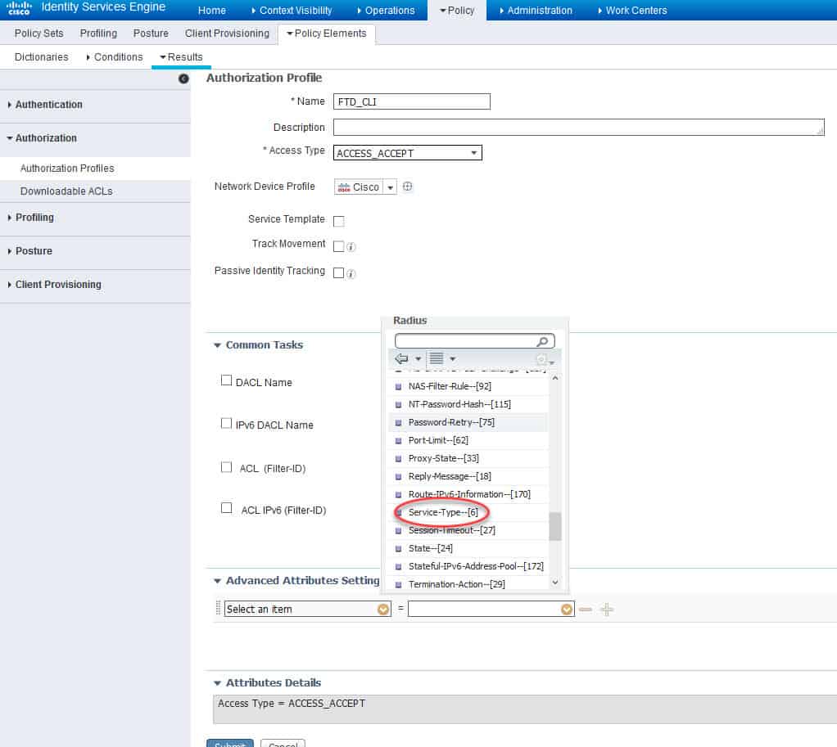This screenshot has width=837, height=747.
Task: Click the minus icon to remove attribute row
Action: pyautogui.click(x=585, y=610)
